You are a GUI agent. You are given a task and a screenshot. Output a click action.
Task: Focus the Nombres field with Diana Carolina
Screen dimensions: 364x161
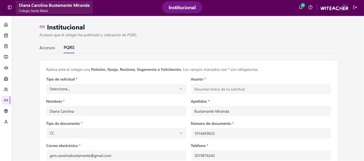pos(116,111)
